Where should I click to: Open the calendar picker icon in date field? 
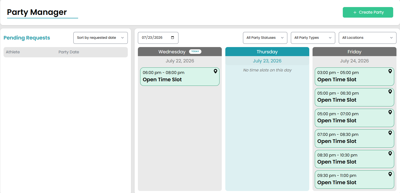(173, 38)
